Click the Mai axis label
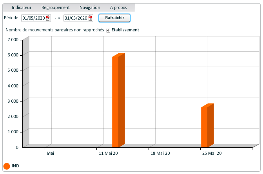263x174 pixels. click(50, 153)
